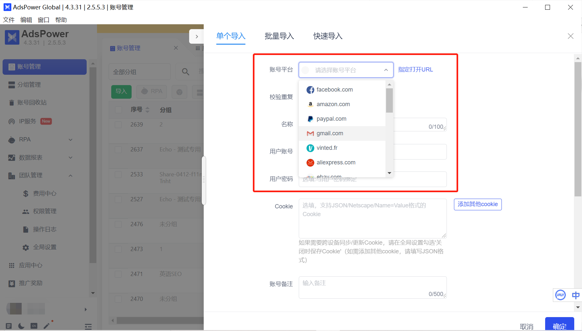This screenshot has height=331, width=582.
Task: Click the 确定 confirm button
Action: (560, 325)
